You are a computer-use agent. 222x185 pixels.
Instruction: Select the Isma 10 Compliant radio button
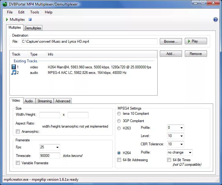pyautogui.click(x=119, y=114)
